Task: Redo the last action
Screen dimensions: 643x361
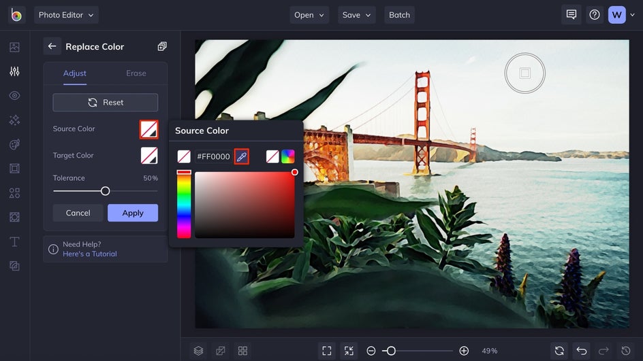Action: (603, 351)
